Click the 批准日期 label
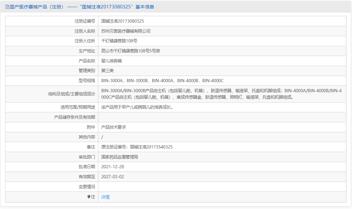The width and height of the screenshot is (352, 209). click(x=87, y=167)
